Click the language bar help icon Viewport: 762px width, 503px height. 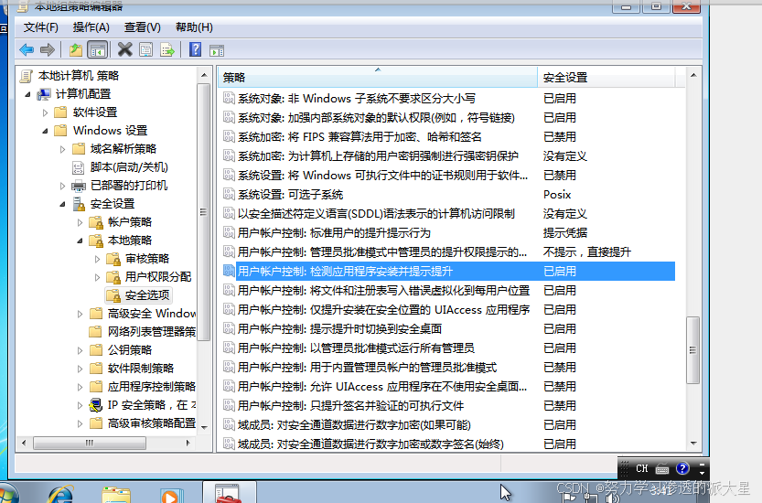(x=682, y=468)
